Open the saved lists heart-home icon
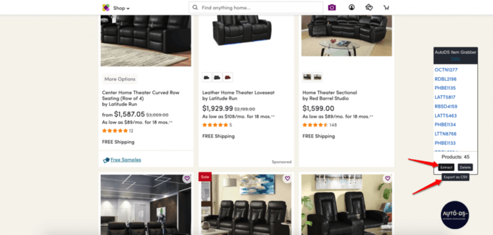 (369, 7)
